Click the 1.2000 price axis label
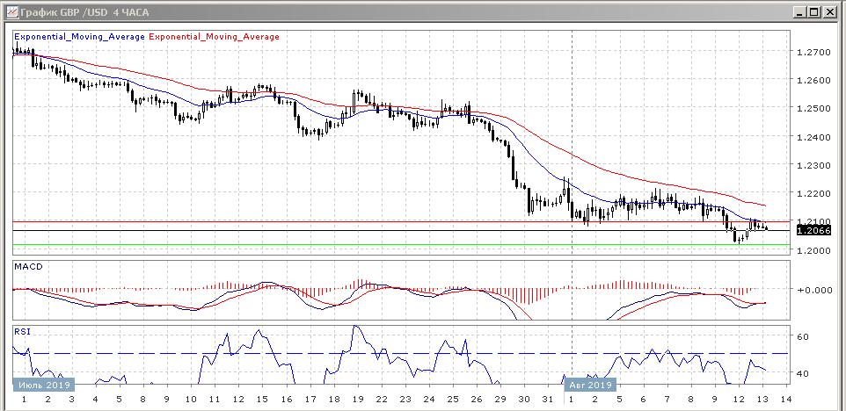846x411 pixels. (x=813, y=250)
